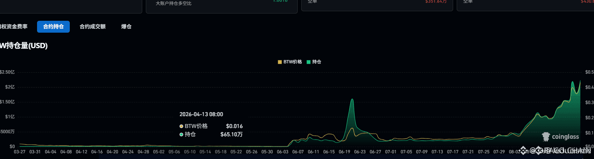The width and height of the screenshot is (594, 159).
Task: Click the tooltip $0.016 price value
Action: (x=234, y=126)
